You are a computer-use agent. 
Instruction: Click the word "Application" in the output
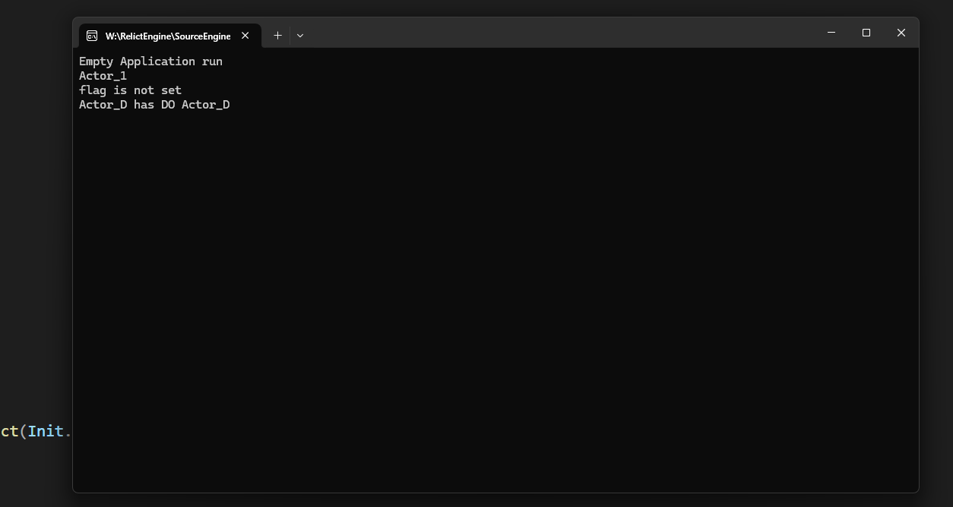tap(157, 61)
